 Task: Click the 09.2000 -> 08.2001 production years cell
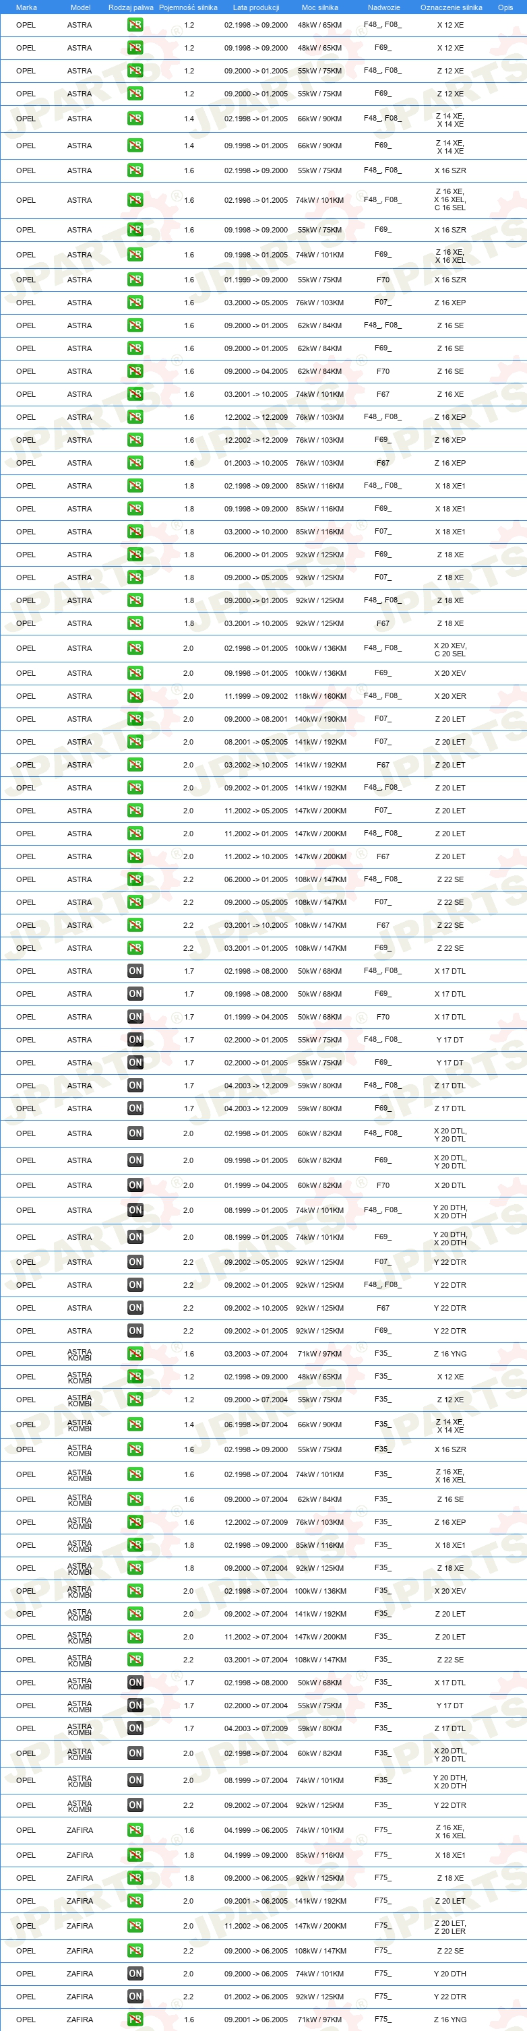(255, 719)
